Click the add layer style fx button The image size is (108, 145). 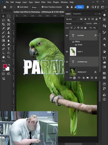point(74,78)
